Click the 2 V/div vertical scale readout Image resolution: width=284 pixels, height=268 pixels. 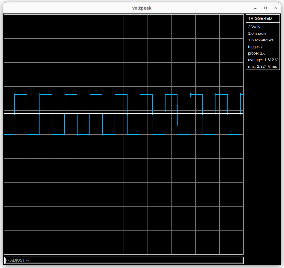[x=254, y=27]
